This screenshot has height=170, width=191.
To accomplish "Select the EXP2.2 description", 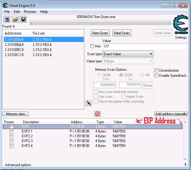I will click(27, 136).
